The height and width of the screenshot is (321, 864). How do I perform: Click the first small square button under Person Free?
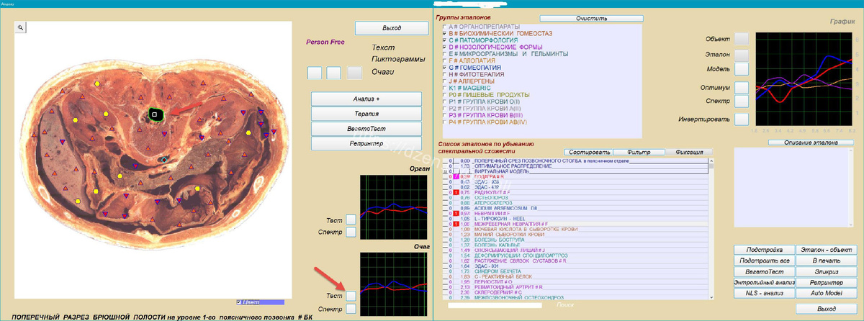[x=314, y=73]
